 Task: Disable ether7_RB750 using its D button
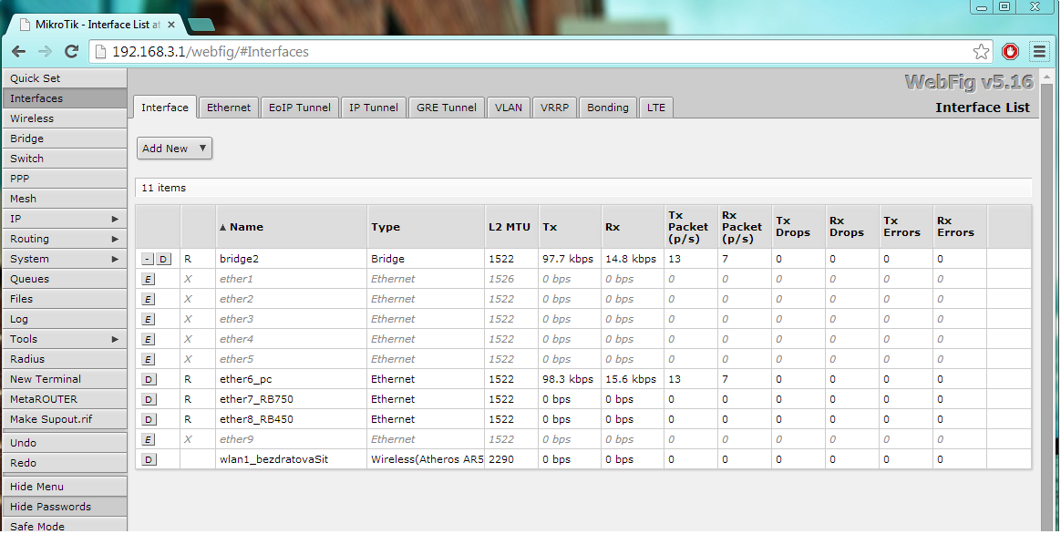click(x=149, y=399)
